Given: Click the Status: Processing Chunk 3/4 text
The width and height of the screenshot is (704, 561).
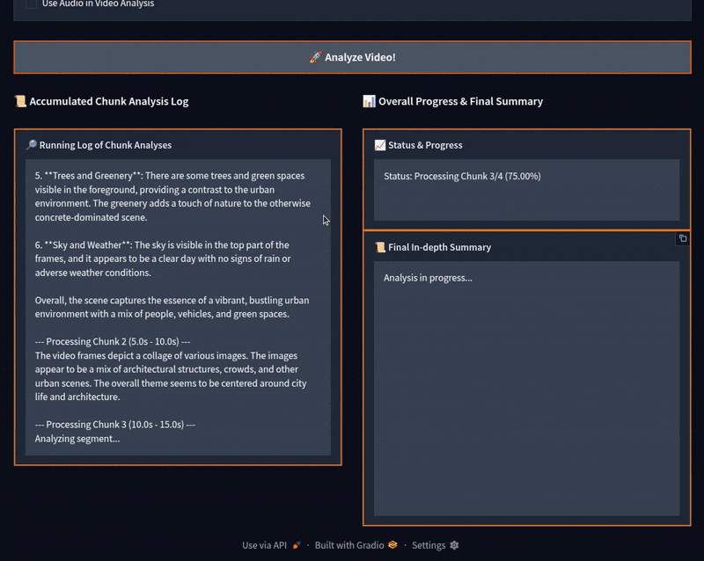Looking at the screenshot, I should click(x=462, y=176).
